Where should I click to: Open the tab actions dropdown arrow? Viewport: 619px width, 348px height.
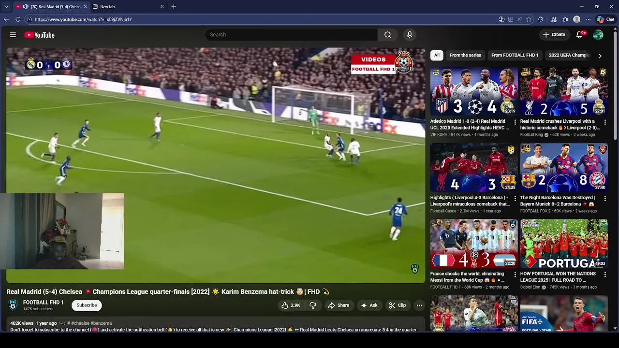[x=6, y=7]
